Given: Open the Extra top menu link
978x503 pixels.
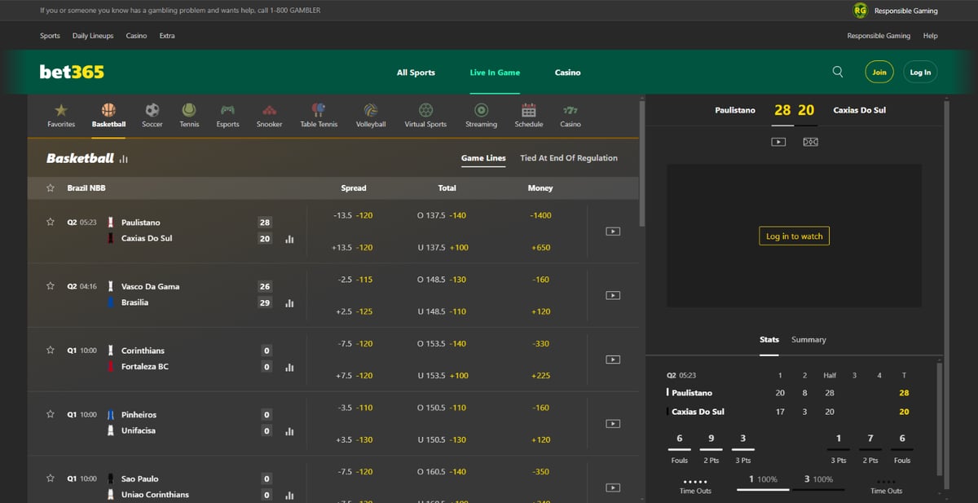Looking at the screenshot, I should tap(167, 36).
